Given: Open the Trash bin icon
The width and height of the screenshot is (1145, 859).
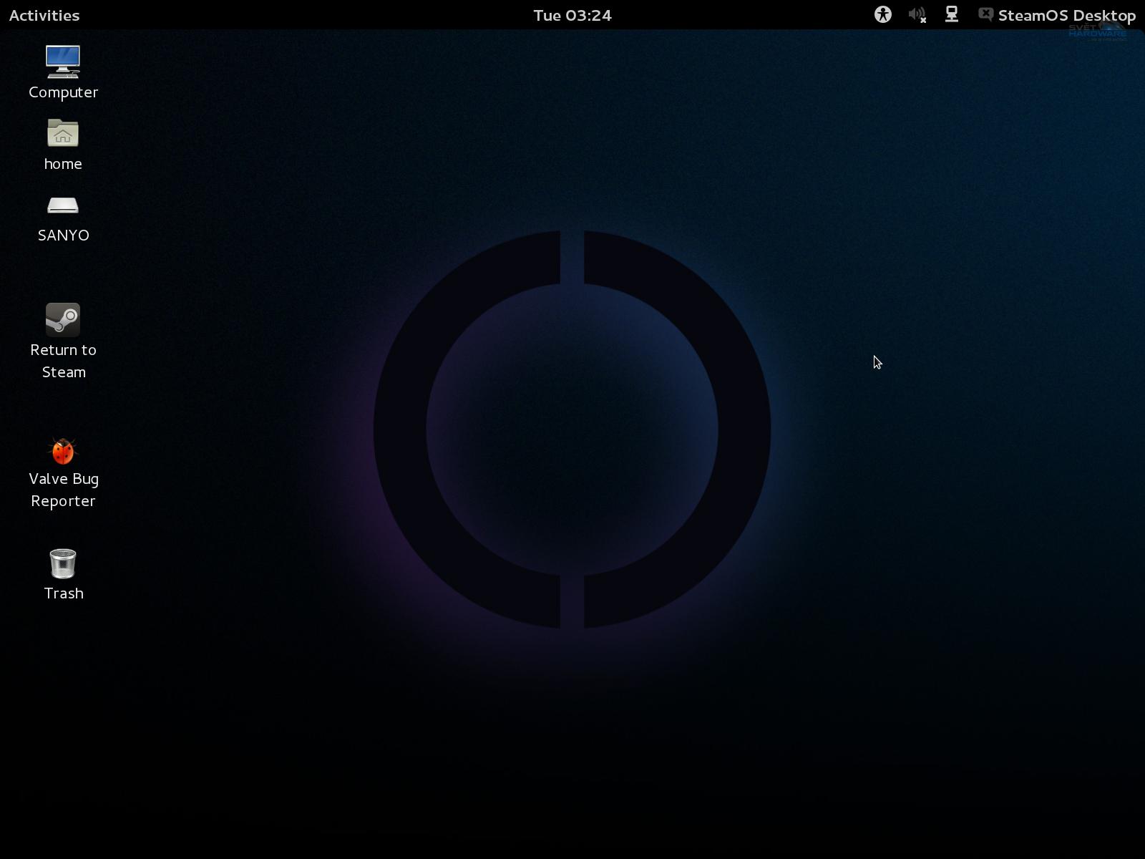Looking at the screenshot, I should (63, 563).
